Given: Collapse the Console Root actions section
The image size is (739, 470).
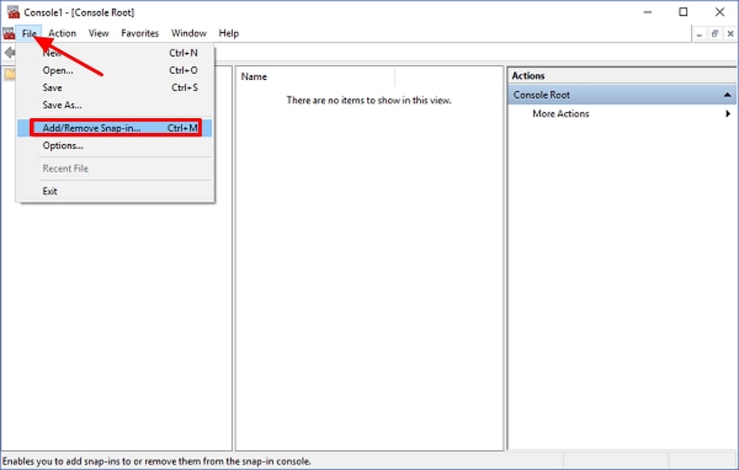Looking at the screenshot, I should coord(727,96).
